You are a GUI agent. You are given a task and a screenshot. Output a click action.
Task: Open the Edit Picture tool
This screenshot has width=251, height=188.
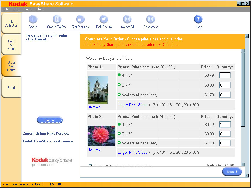(x=104, y=20)
